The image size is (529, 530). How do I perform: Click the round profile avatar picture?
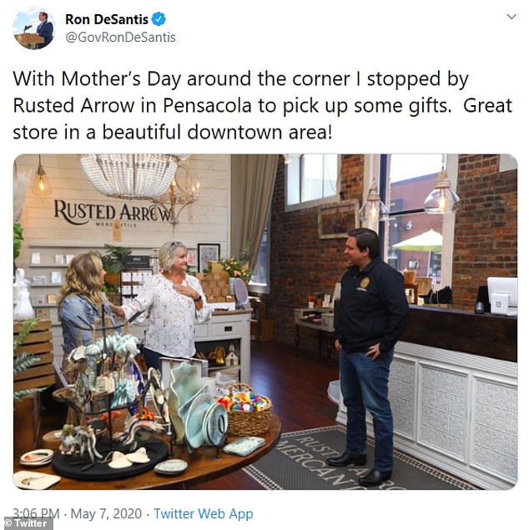[x=33, y=28]
